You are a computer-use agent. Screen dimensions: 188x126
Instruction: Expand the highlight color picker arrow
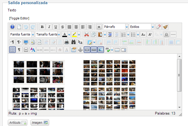point(79,34)
